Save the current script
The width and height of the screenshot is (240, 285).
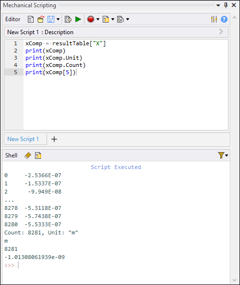51,19
